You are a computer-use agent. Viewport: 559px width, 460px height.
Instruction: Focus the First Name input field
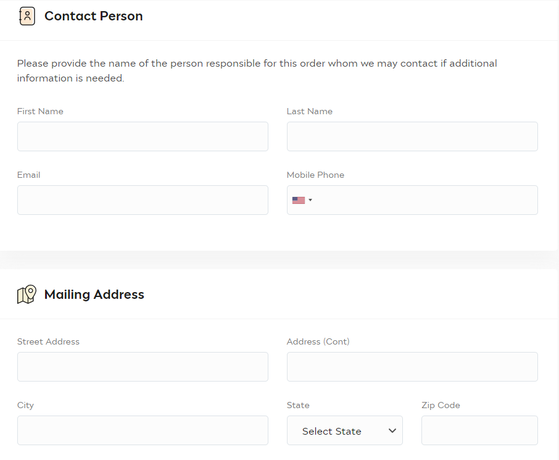[143, 136]
